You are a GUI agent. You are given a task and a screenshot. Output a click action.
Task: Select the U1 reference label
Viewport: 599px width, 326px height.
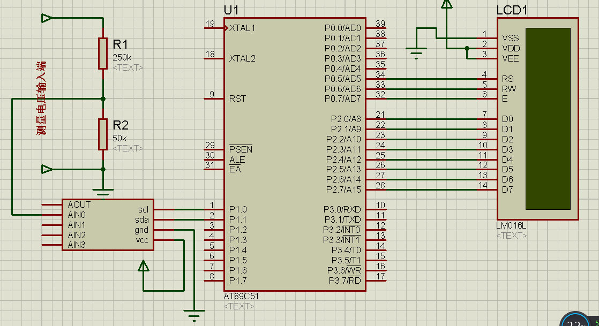click(x=231, y=10)
